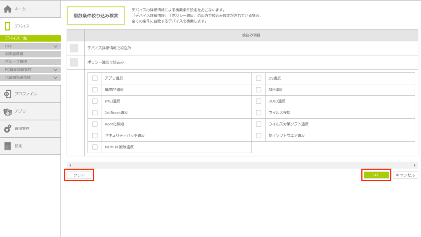Collapse policy violation filter minus icon
The height and width of the screenshot is (237, 421).
click(74, 62)
